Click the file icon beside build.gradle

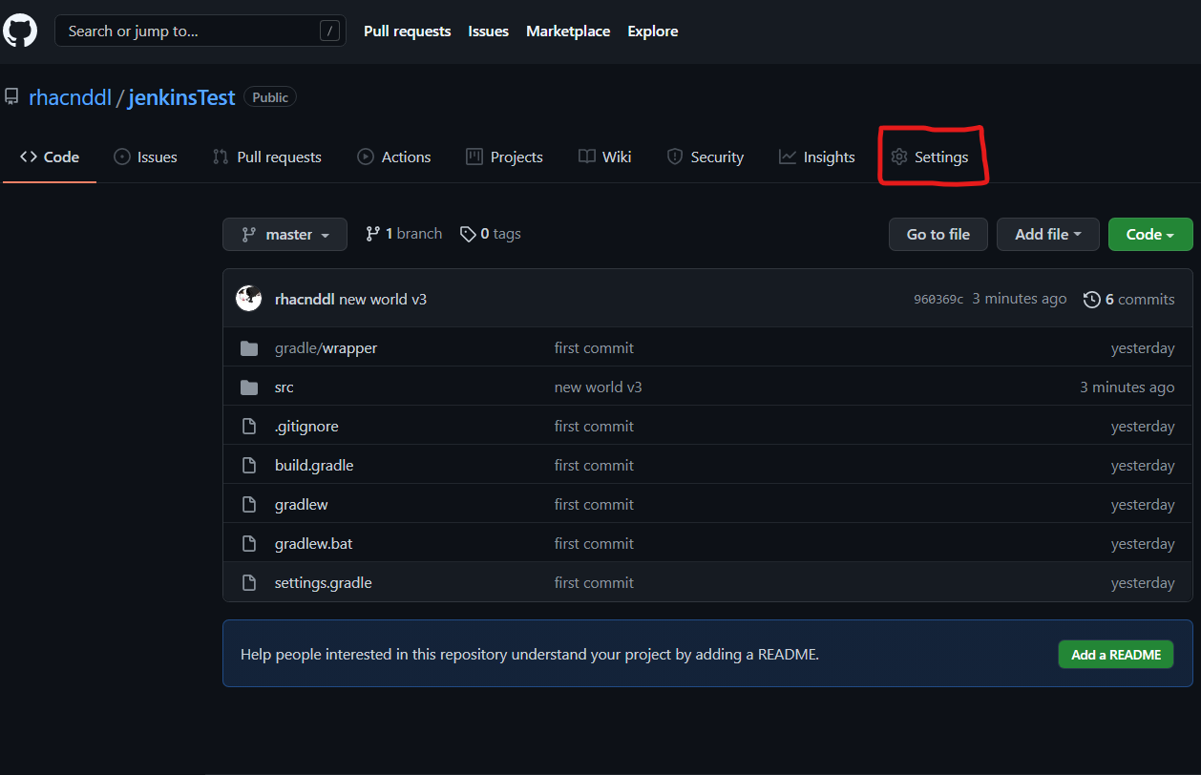pyautogui.click(x=249, y=466)
